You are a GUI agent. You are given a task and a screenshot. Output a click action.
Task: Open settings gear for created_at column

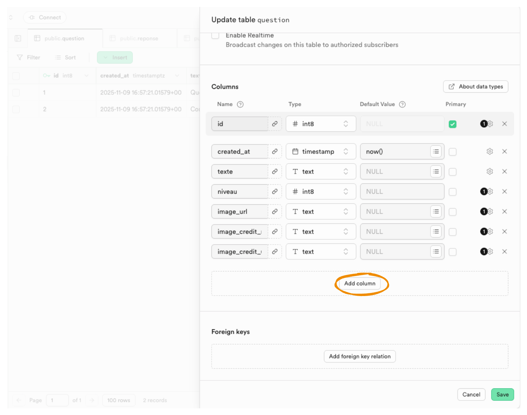pyautogui.click(x=489, y=151)
